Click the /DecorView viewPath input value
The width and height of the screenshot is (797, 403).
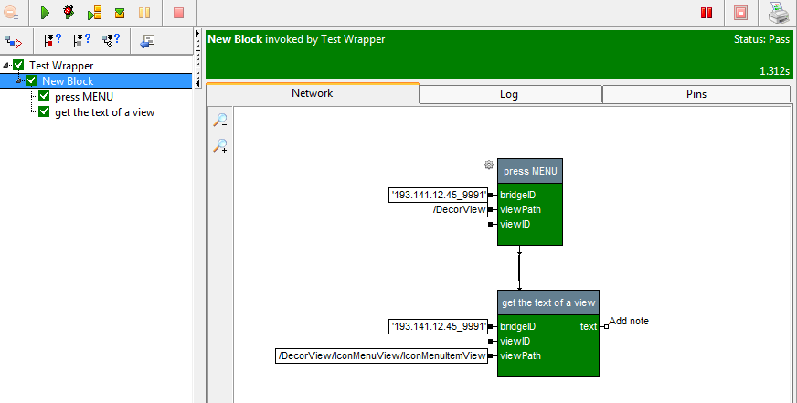click(x=459, y=209)
